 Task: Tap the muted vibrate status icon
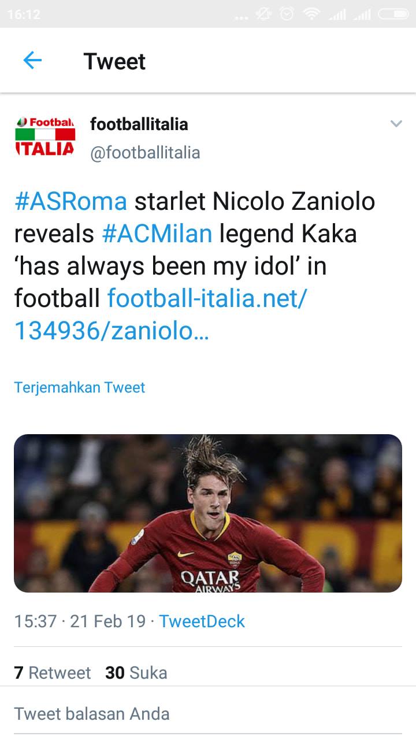point(263,14)
